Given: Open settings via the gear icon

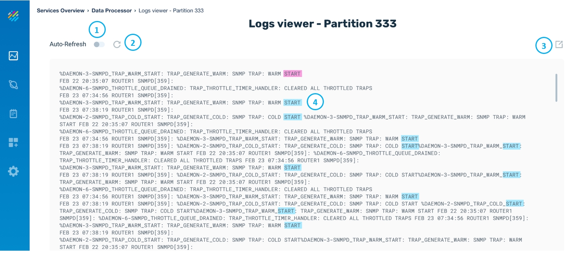Looking at the screenshot, I should pos(13,171).
